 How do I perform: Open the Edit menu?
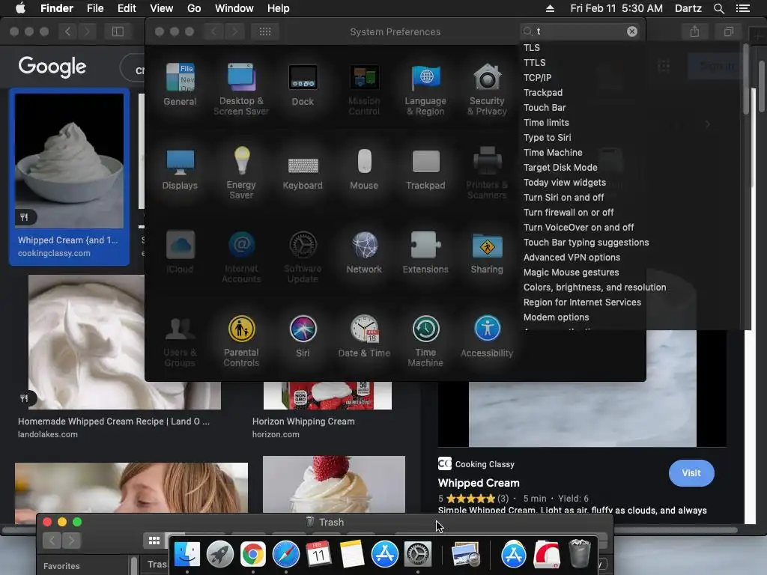pyautogui.click(x=127, y=8)
